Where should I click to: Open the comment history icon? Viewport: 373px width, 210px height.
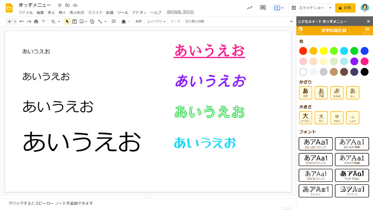(x=263, y=8)
